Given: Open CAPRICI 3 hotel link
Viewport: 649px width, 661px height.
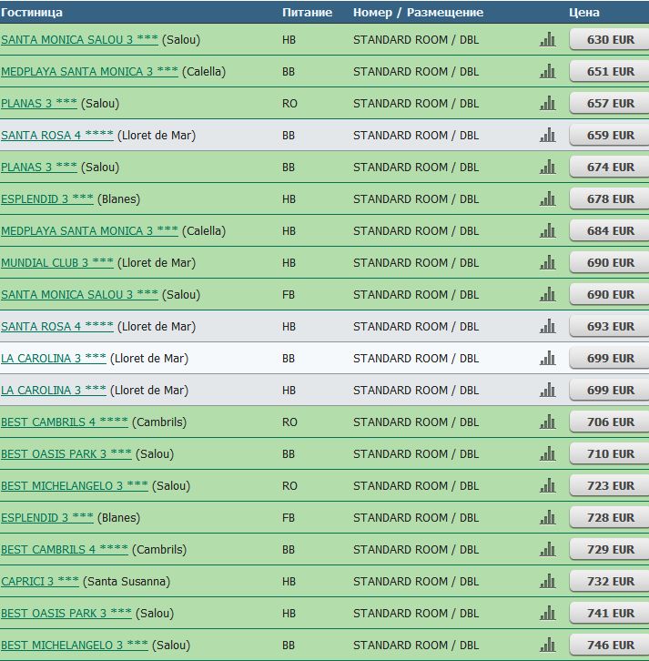Looking at the screenshot, I should pos(40,582).
